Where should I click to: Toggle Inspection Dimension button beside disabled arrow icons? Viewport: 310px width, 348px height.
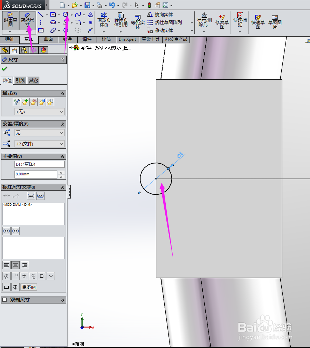(40, 195)
